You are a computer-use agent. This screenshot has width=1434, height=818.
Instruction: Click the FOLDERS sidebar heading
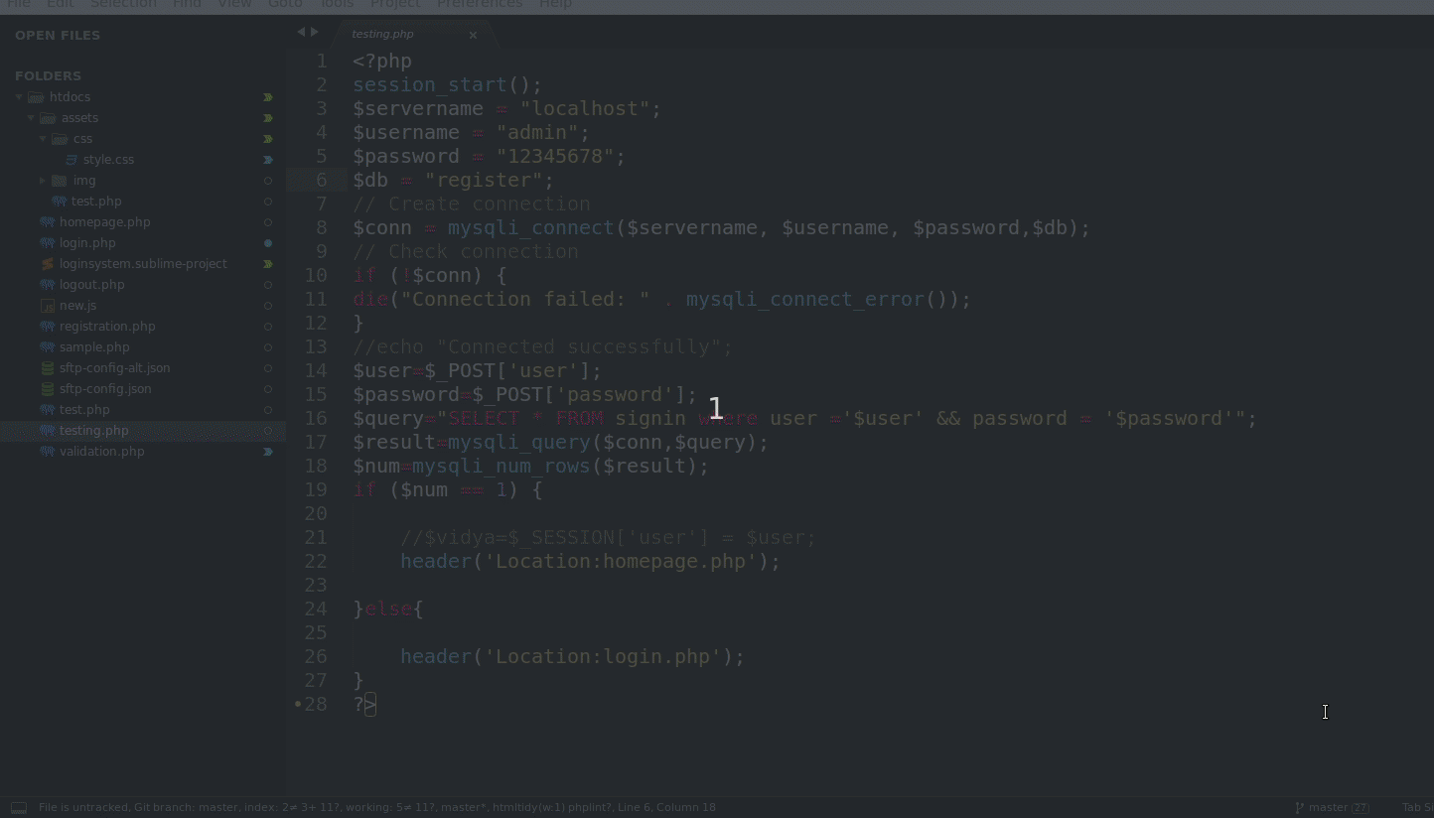48,75
